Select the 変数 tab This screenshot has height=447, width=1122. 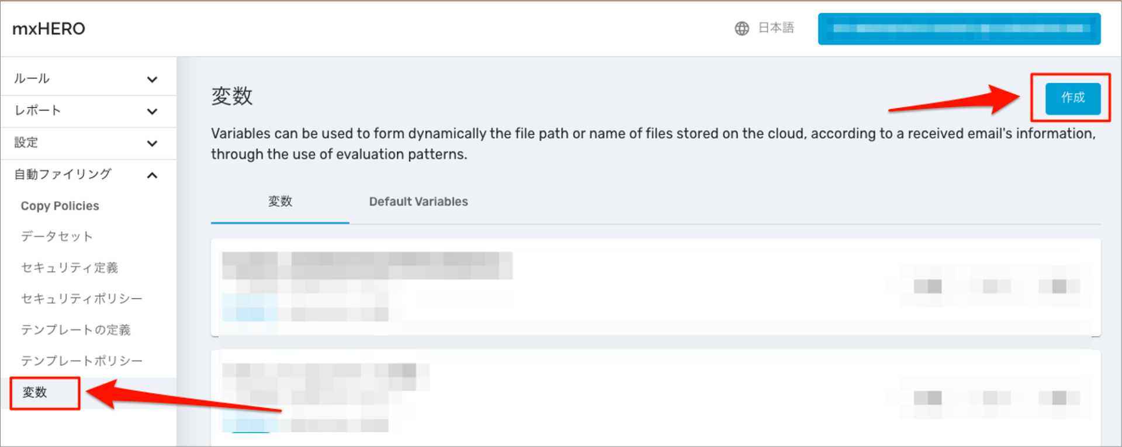click(279, 202)
